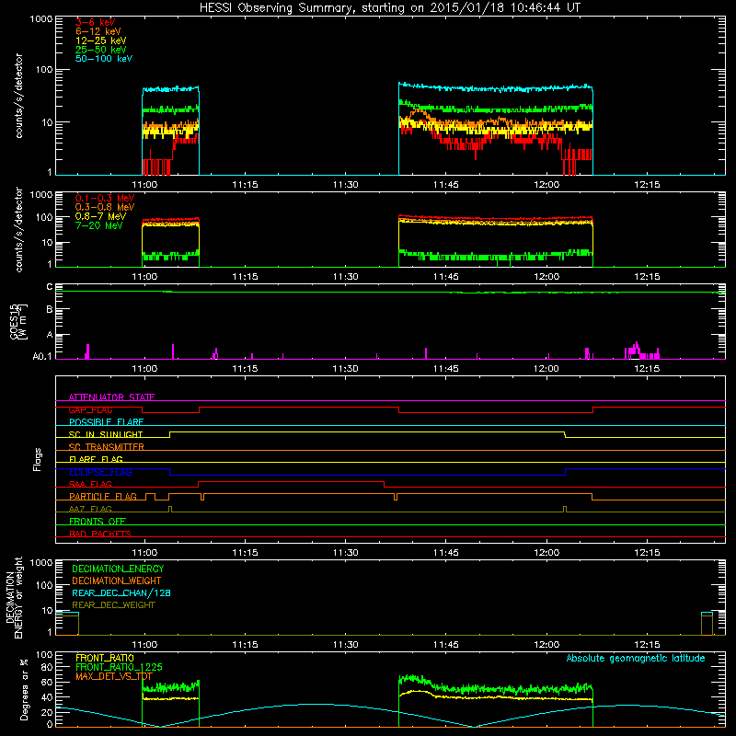Click the 'FRONTS_OFF' flag label

pos(98,522)
